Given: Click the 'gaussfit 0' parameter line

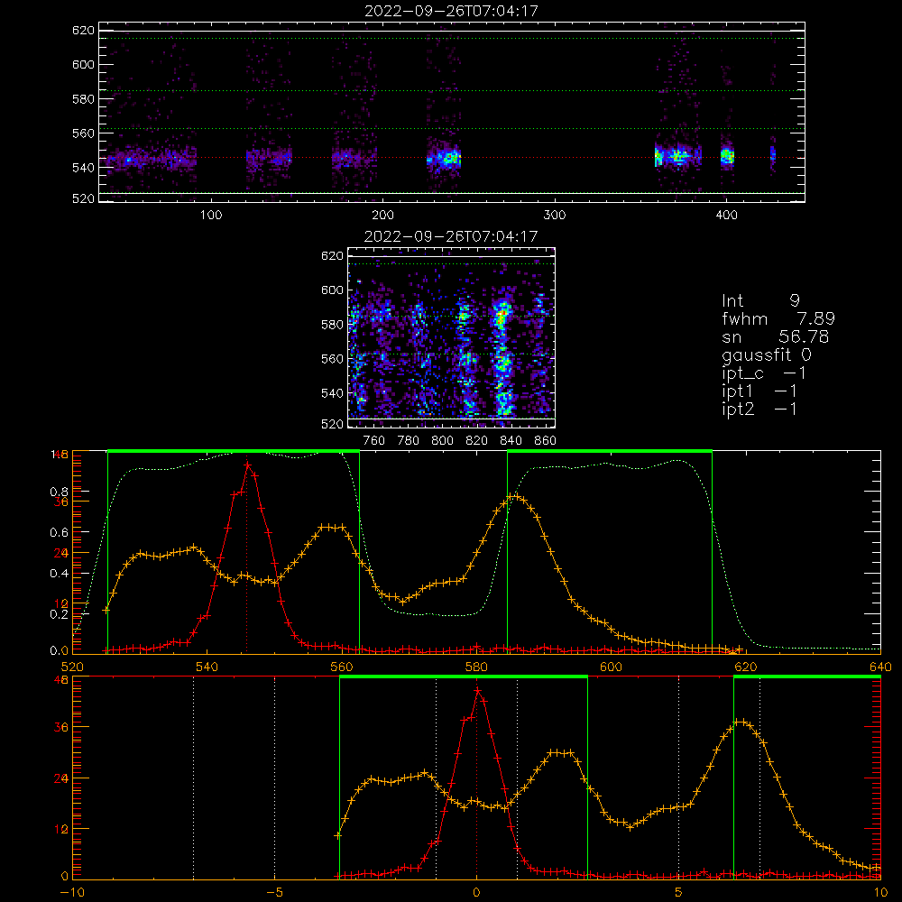Looking at the screenshot, I should [x=767, y=355].
